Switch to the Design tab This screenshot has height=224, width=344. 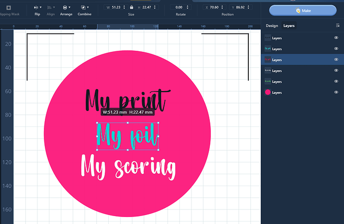click(272, 25)
